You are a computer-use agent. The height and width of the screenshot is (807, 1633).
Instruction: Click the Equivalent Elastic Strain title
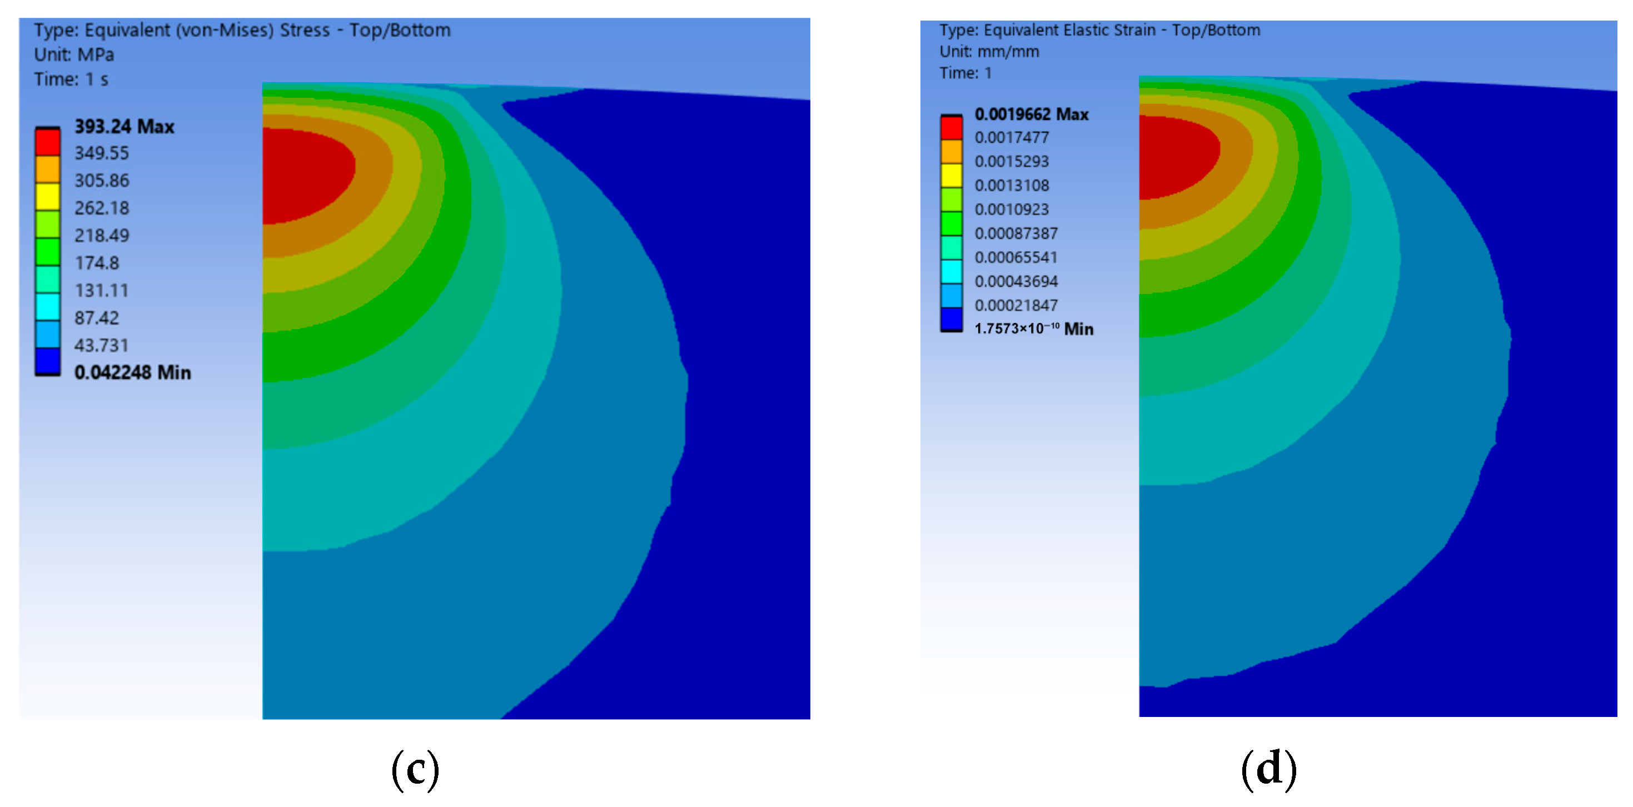point(1099,30)
